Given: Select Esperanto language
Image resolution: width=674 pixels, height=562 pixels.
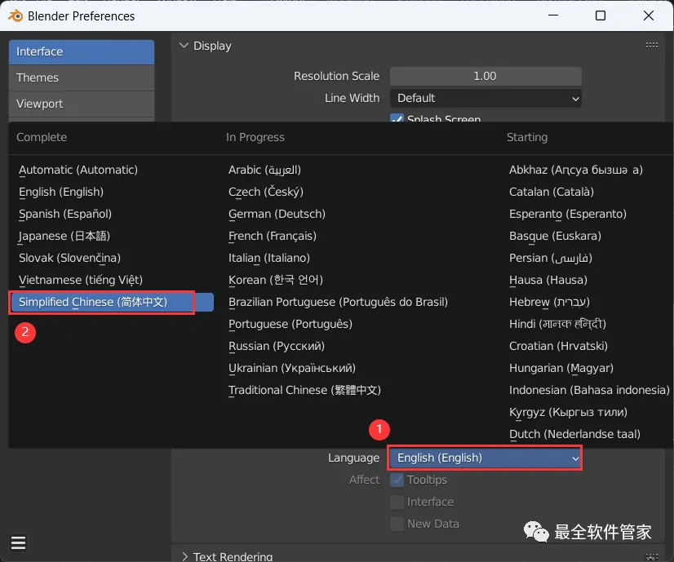Looking at the screenshot, I should click(x=568, y=214).
